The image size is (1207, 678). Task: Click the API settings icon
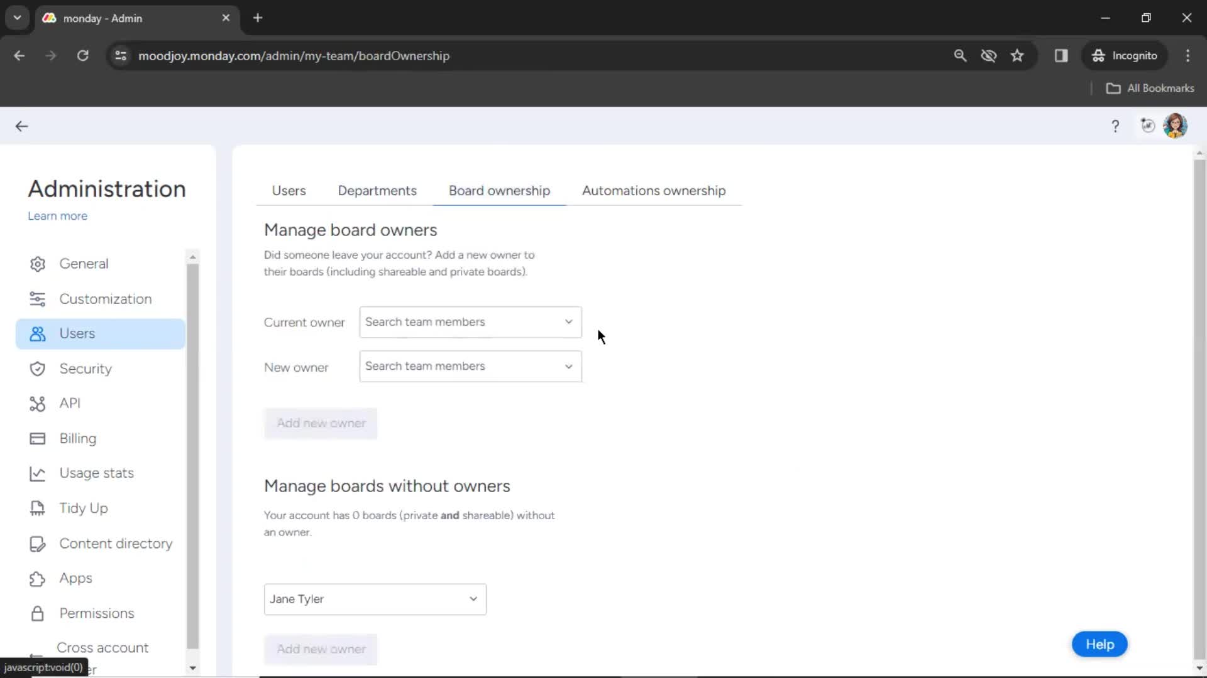click(x=36, y=403)
